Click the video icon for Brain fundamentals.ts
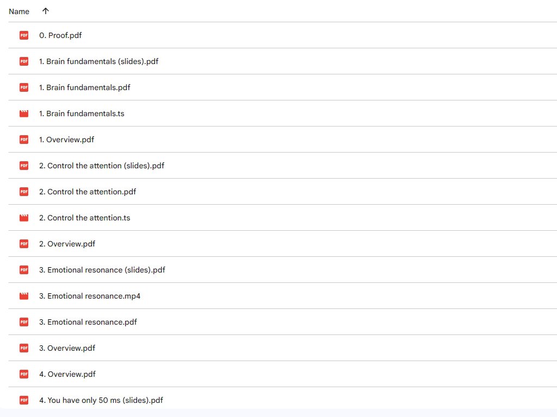 (24, 113)
